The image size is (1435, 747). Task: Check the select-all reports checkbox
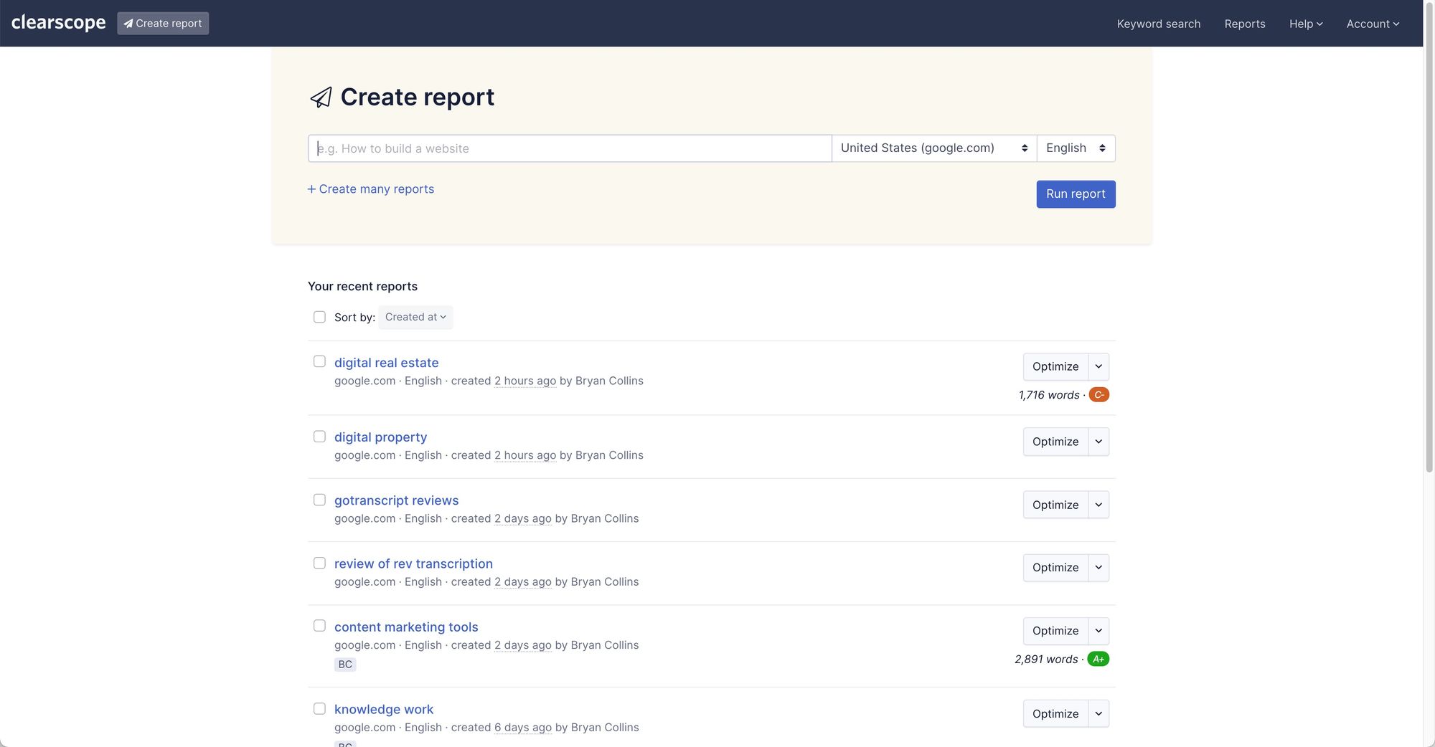coord(319,317)
